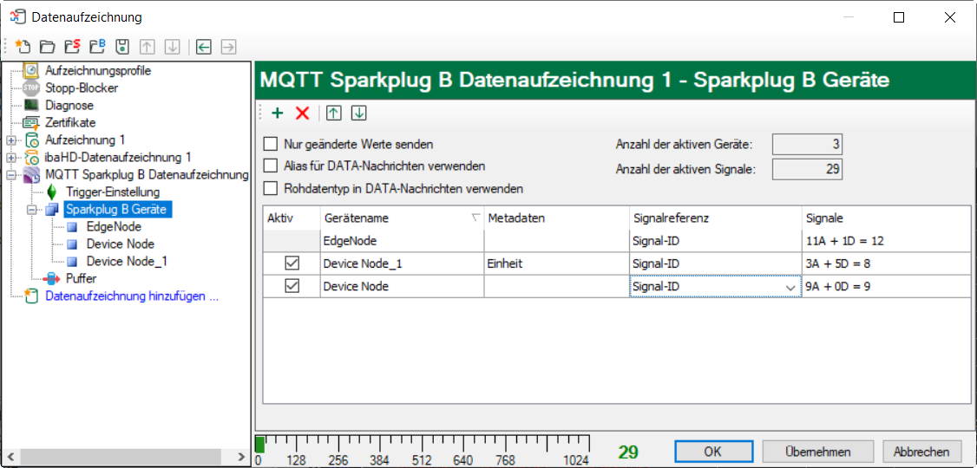Expand the ibaHD-Datenaufzeichnung 1 tree node
This screenshot has width=977, height=468.
(x=10, y=157)
